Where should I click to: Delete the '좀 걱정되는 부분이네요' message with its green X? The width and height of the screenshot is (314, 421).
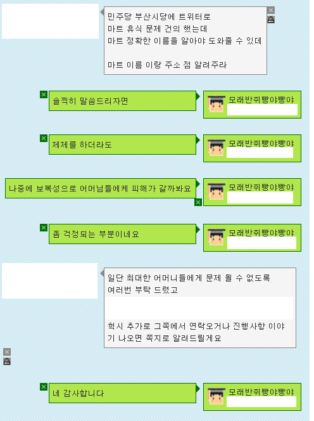pos(44,228)
